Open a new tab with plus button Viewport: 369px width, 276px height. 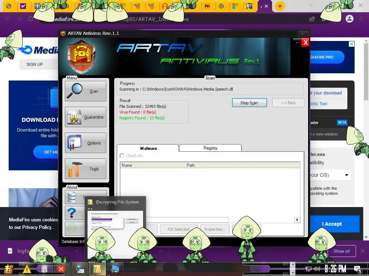coord(280,6)
